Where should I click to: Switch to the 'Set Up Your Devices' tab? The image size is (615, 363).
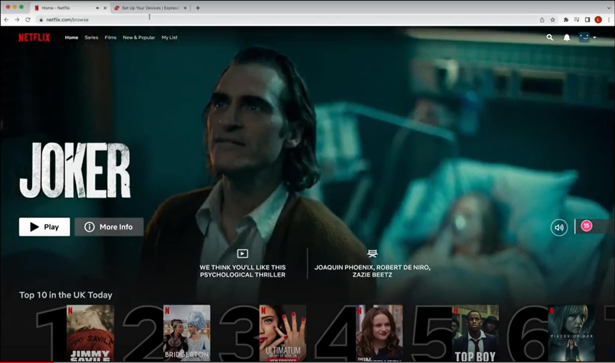tap(150, 8)
